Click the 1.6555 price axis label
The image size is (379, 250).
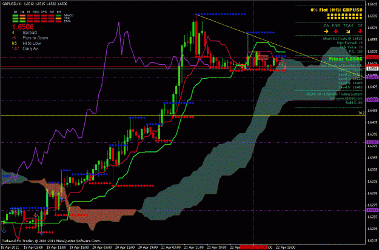click(371, 39)
